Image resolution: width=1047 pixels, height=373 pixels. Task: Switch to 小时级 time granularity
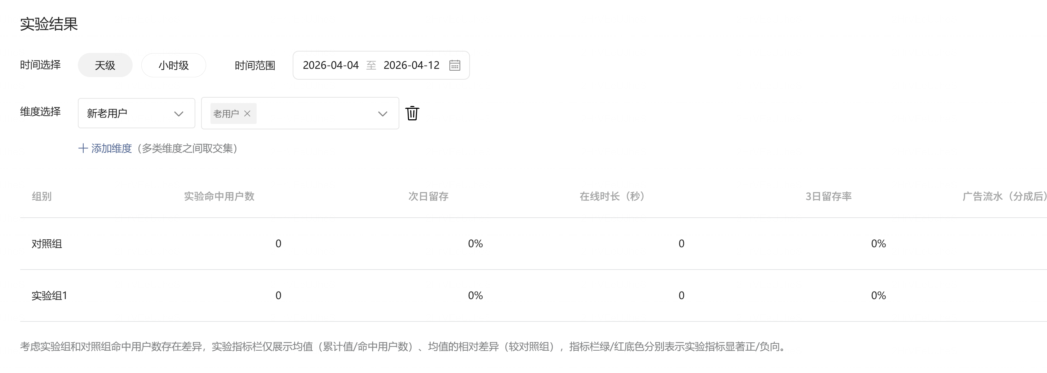click(x=174, y=65)
